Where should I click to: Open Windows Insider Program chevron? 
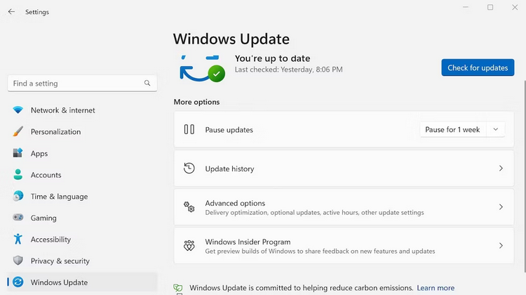tap(501, 246)
